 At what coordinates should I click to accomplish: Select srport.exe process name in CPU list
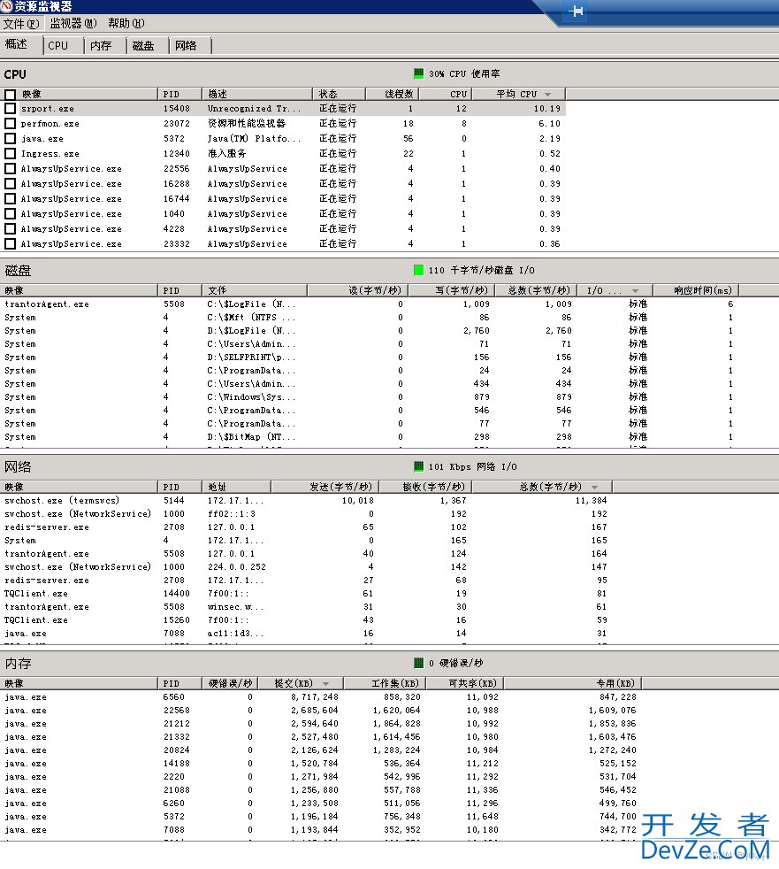pyautogui.click(x=47, y=109)
